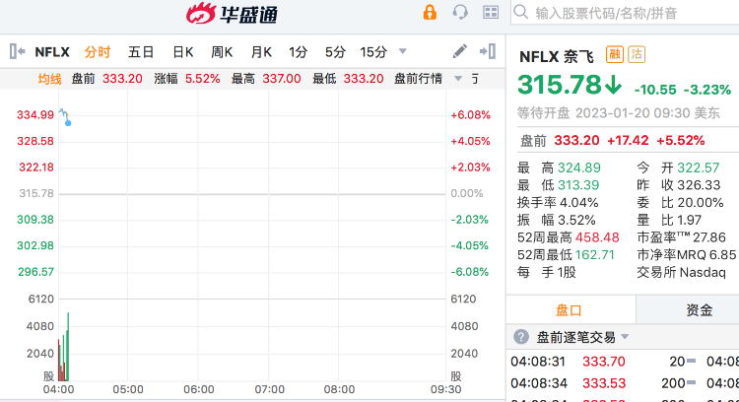This screenshot has width=739, height=402.
Task: Click 52周最高 458.48 value
Action: click(x=597, y=237)
